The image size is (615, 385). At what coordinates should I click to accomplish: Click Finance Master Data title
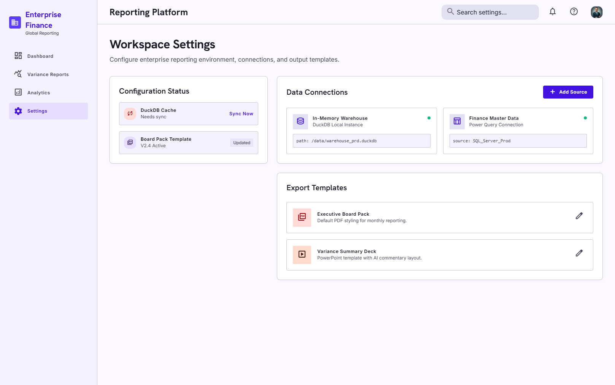tap(494, 118)
